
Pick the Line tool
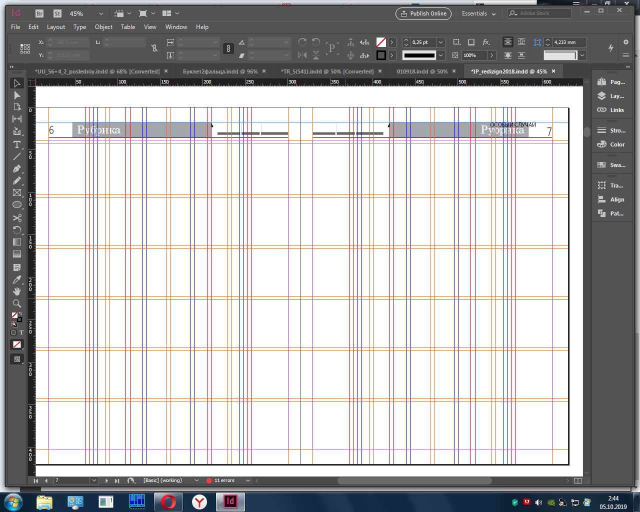pyautogui.click(x=17, y=156)
